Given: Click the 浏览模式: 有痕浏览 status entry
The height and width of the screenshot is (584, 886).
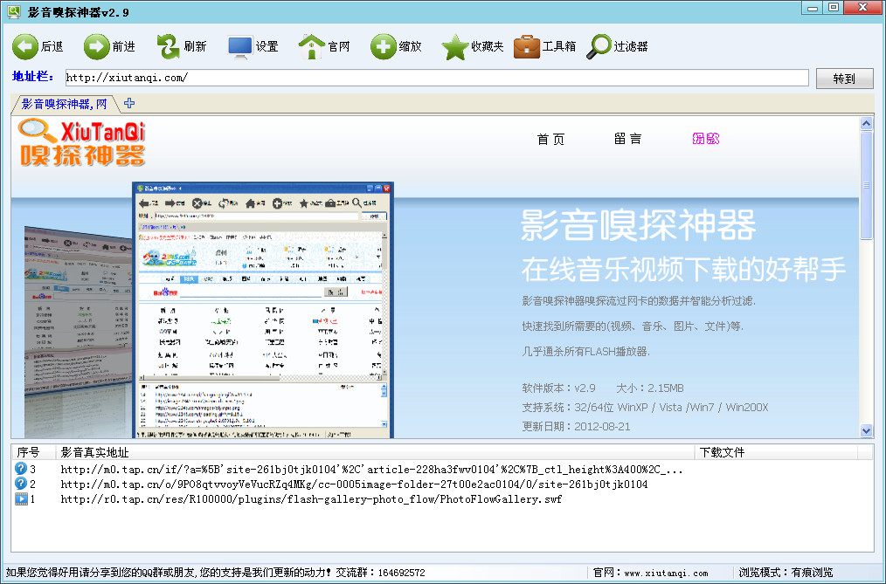Looking at the screenshot, I should [x=786, y=573].
